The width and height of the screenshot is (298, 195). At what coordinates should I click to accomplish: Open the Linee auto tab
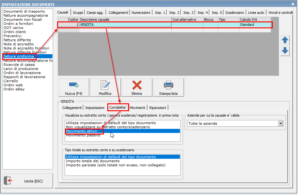[256, 13]
